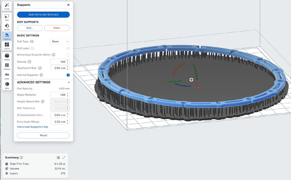Select the 1-Click print tool
291x180 pixels.
(7, 6)
